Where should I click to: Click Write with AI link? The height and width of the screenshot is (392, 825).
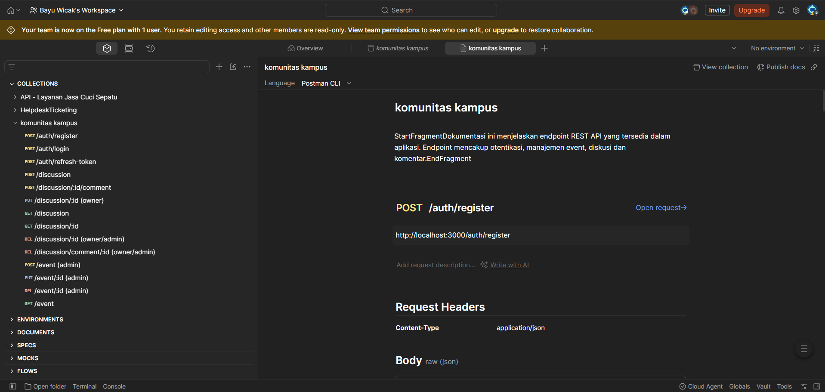tap(510, 265)
